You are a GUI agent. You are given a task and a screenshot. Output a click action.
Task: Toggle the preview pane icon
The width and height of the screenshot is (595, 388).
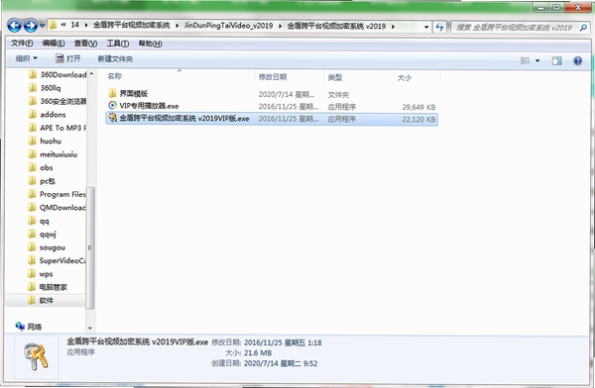coord(556,60)
